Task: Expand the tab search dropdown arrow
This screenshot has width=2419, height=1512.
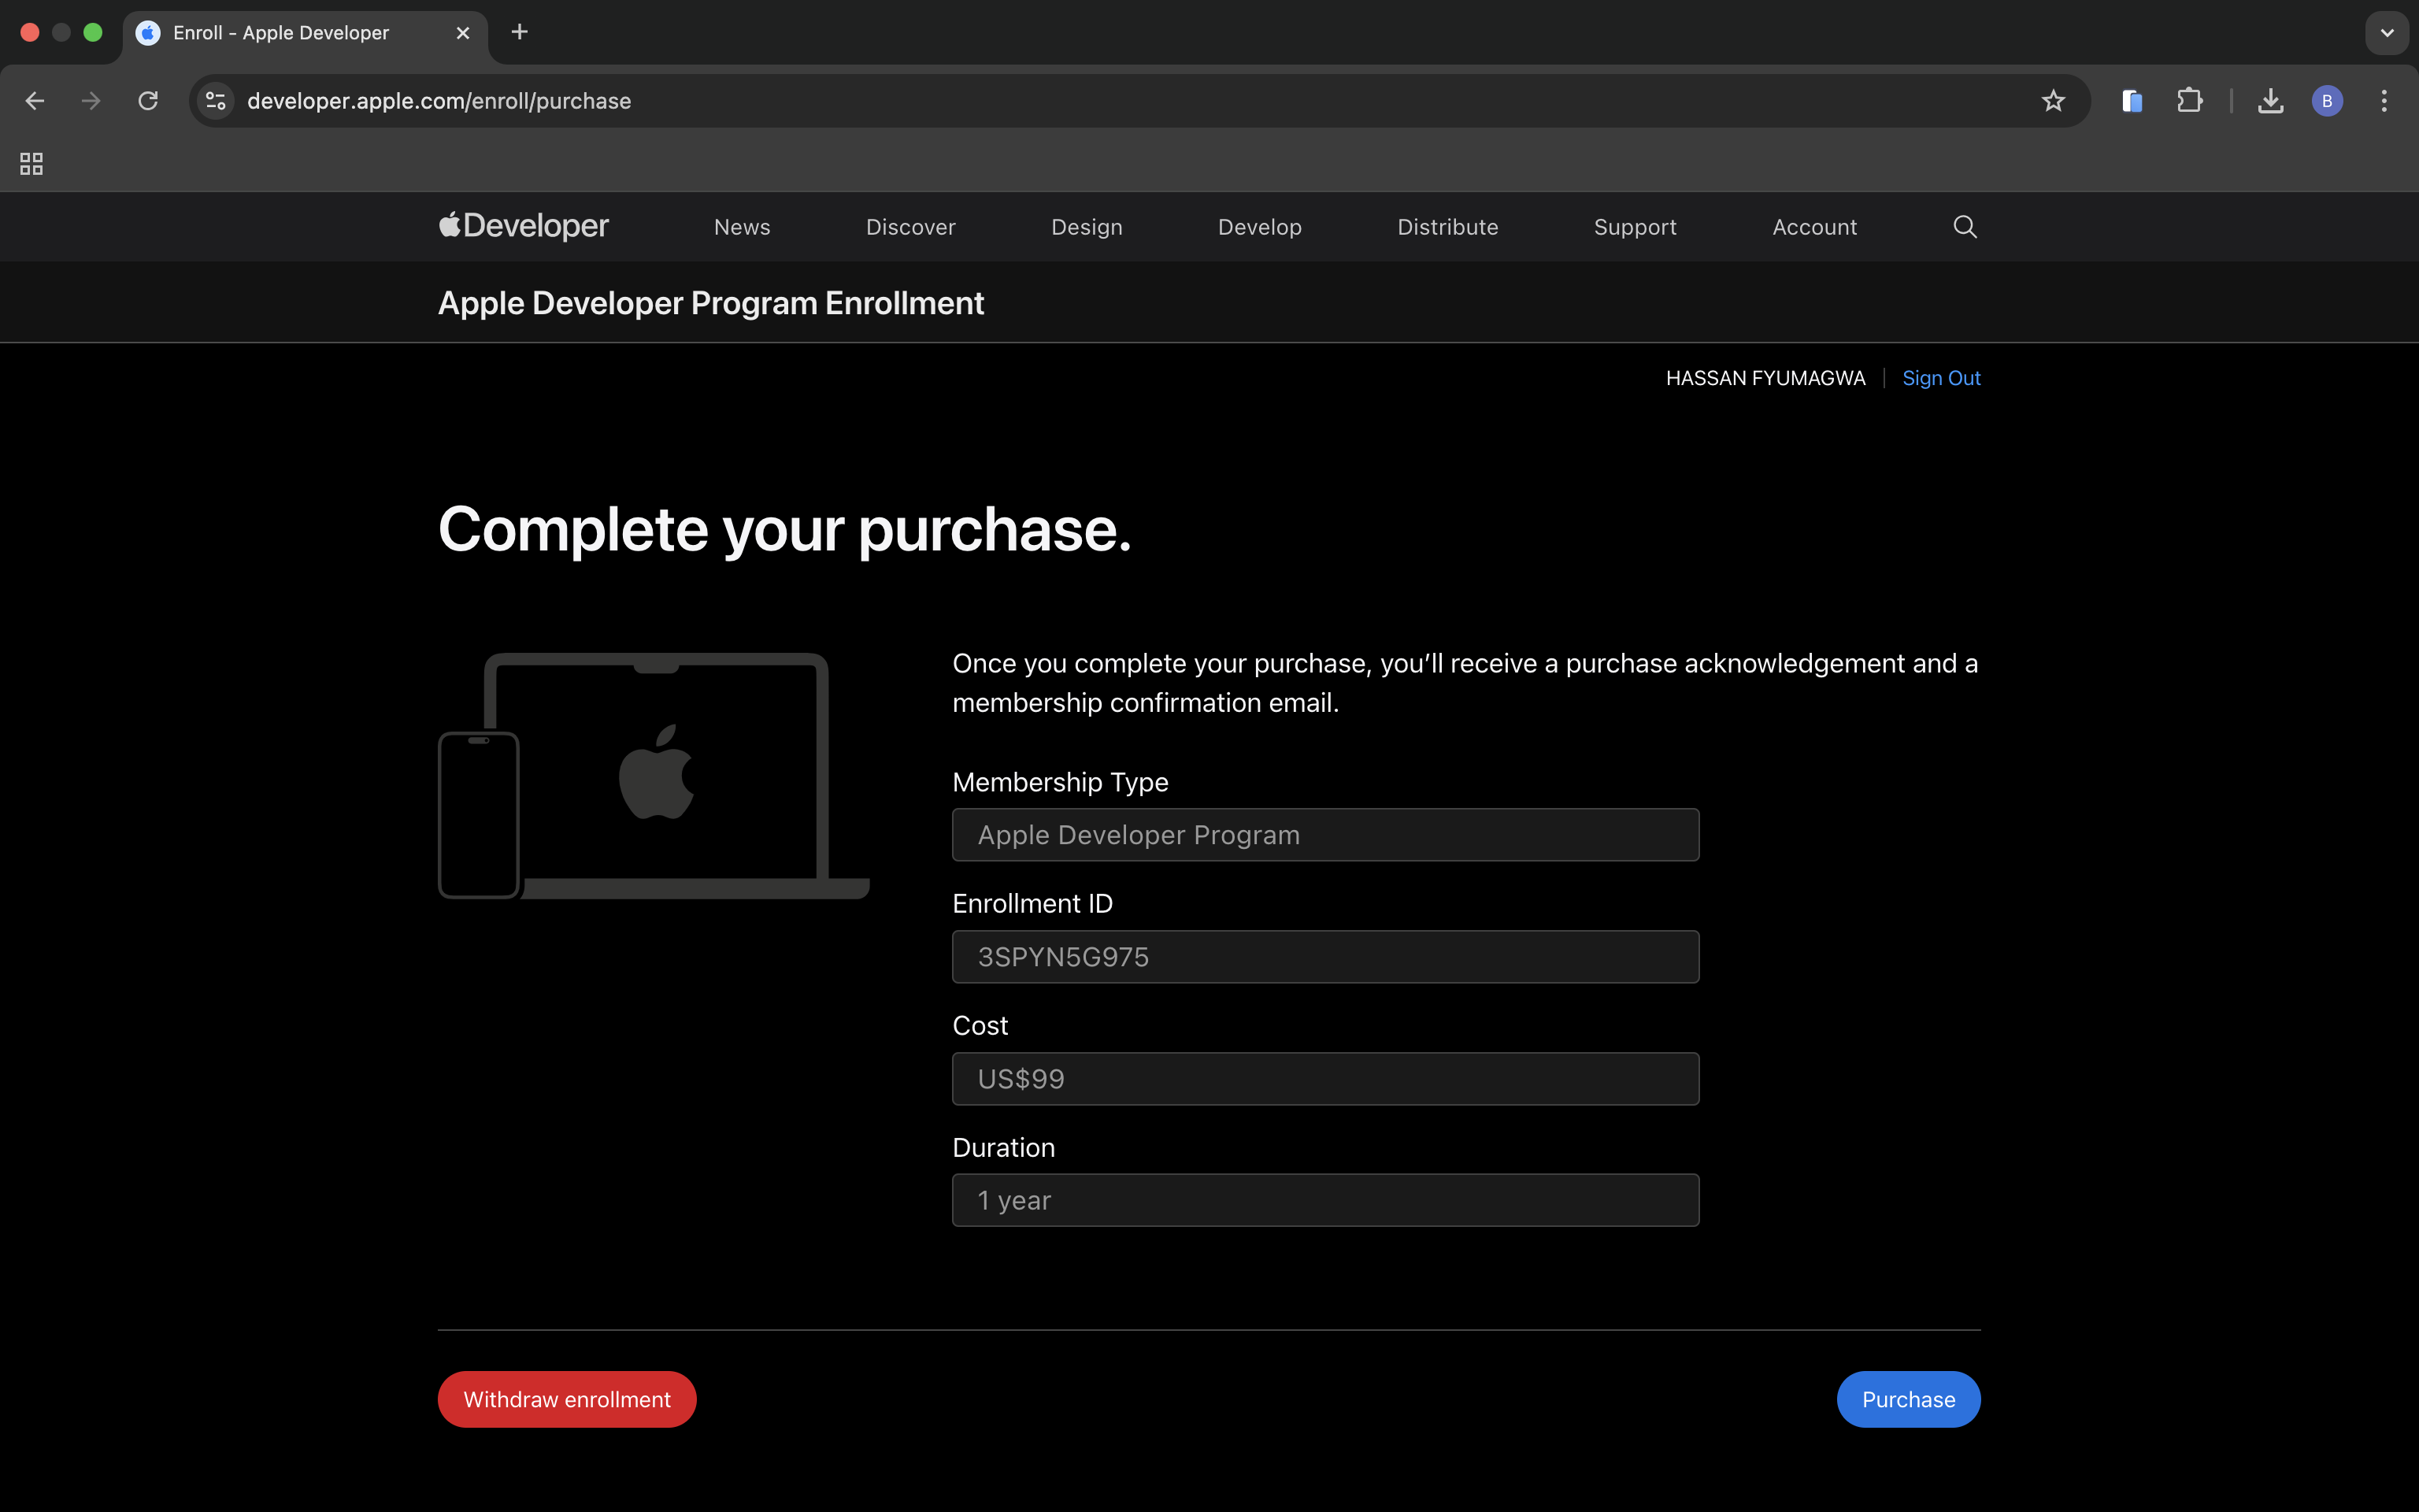Action: (2387, 33)
